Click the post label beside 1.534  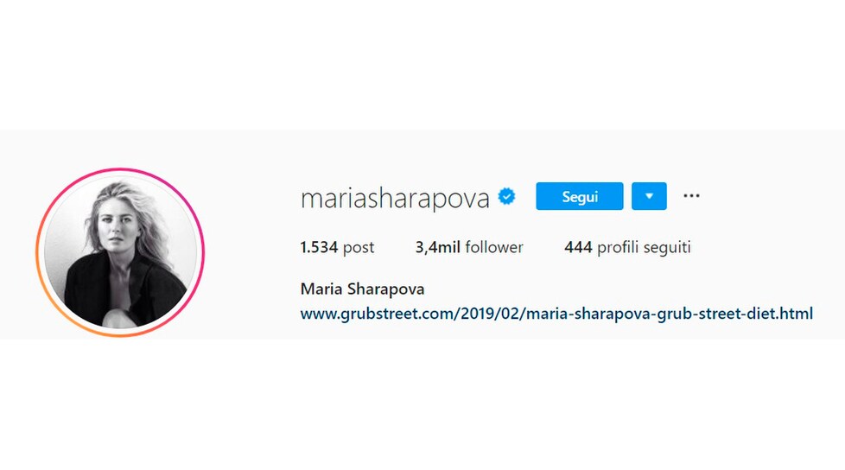pyautogui.click(x=359, y=248)
